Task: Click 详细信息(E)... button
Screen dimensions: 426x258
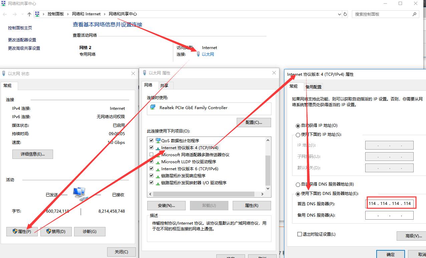Action: [x=32, y=154]
